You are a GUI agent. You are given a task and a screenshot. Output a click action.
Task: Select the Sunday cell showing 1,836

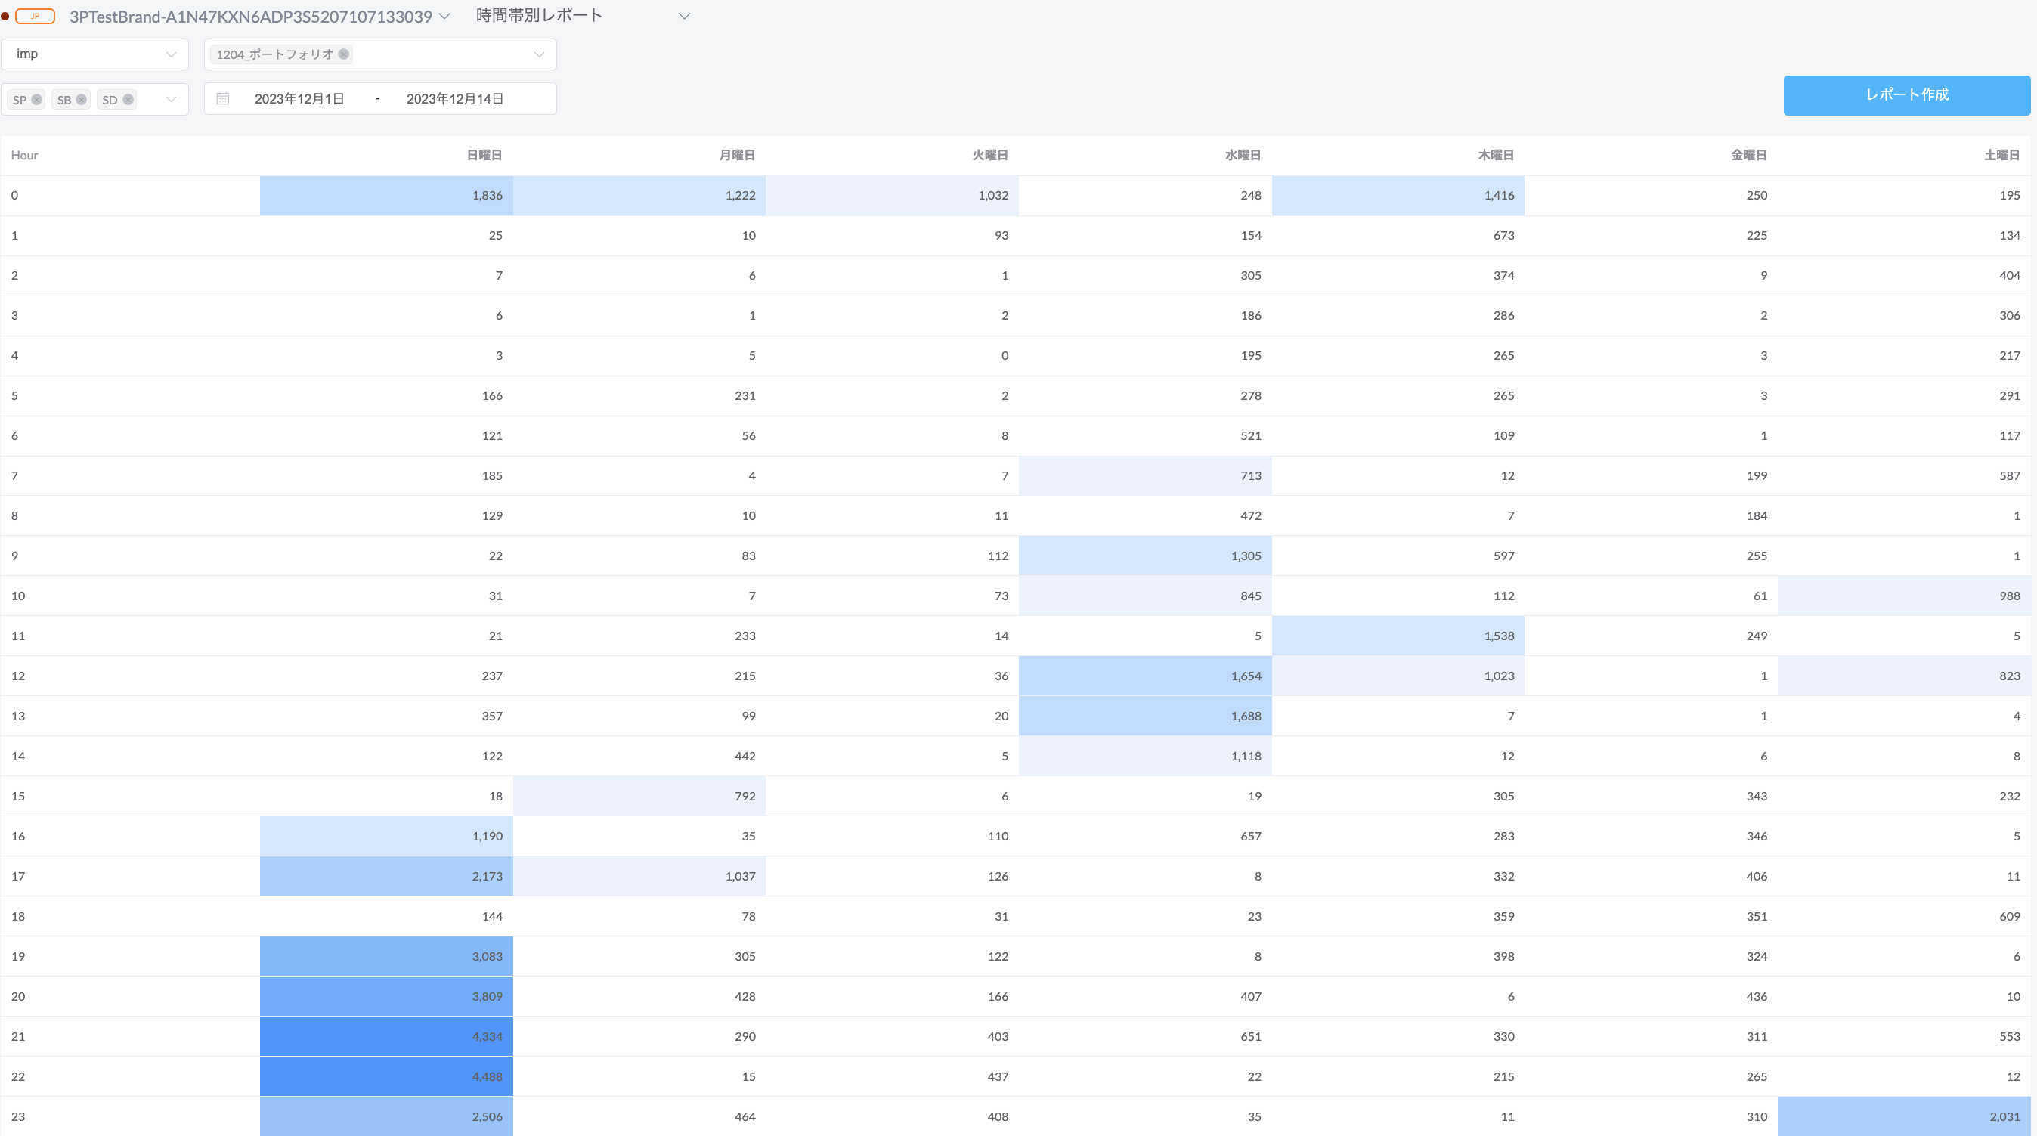click(x=387, y=195)
